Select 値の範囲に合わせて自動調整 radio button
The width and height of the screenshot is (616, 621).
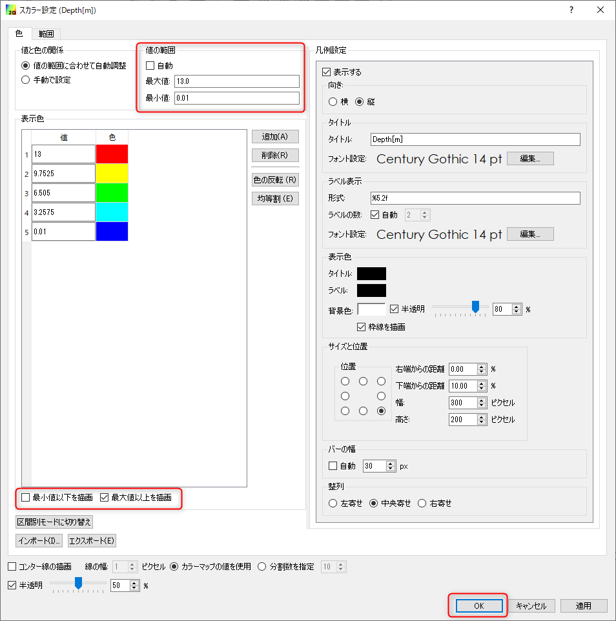point(25,66)
